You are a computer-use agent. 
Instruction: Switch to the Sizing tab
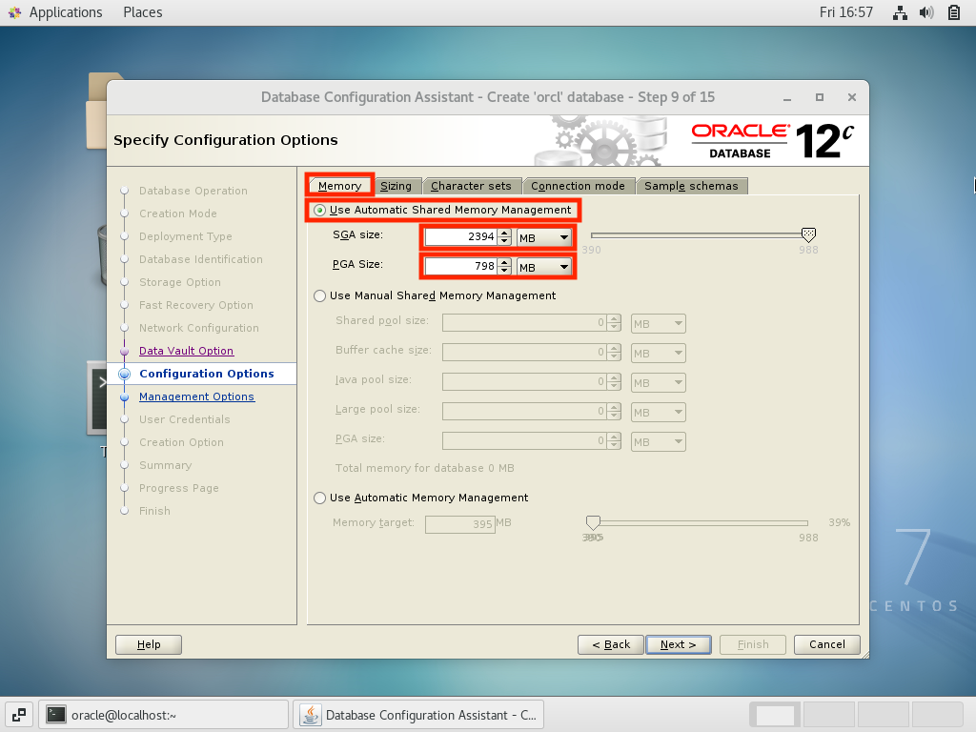(396, 186)
